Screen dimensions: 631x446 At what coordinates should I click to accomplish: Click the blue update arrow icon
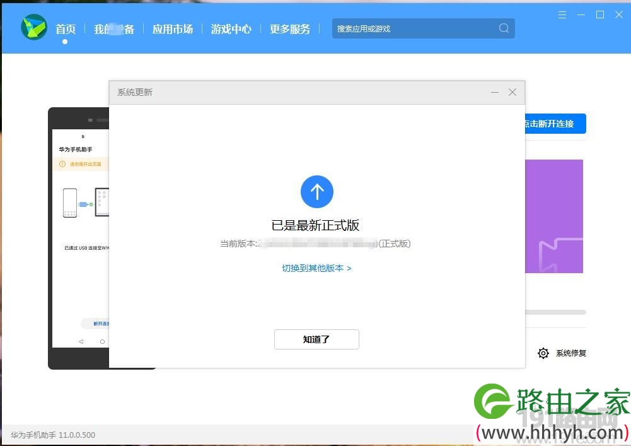click(317, 192)
